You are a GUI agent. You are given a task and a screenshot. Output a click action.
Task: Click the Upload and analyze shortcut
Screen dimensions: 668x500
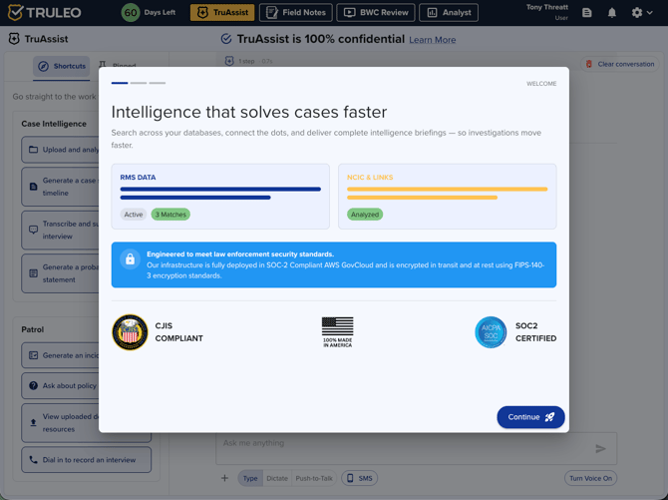pyautogui.click(x=60, y=150)
